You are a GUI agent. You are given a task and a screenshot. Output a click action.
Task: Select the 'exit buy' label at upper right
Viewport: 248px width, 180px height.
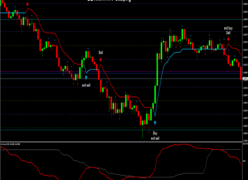(228, 28)
